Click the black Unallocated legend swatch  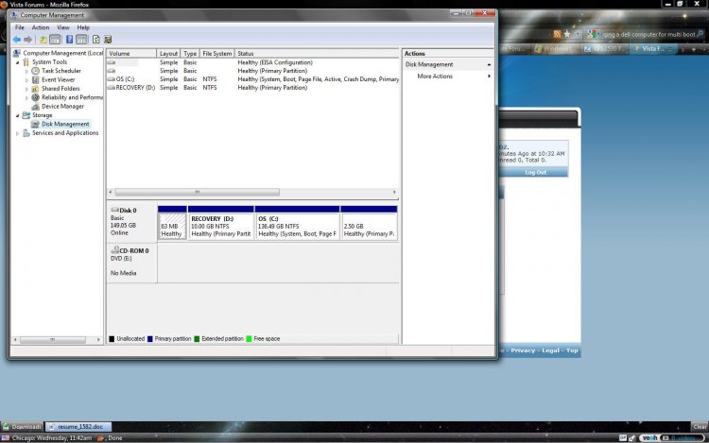112,339
